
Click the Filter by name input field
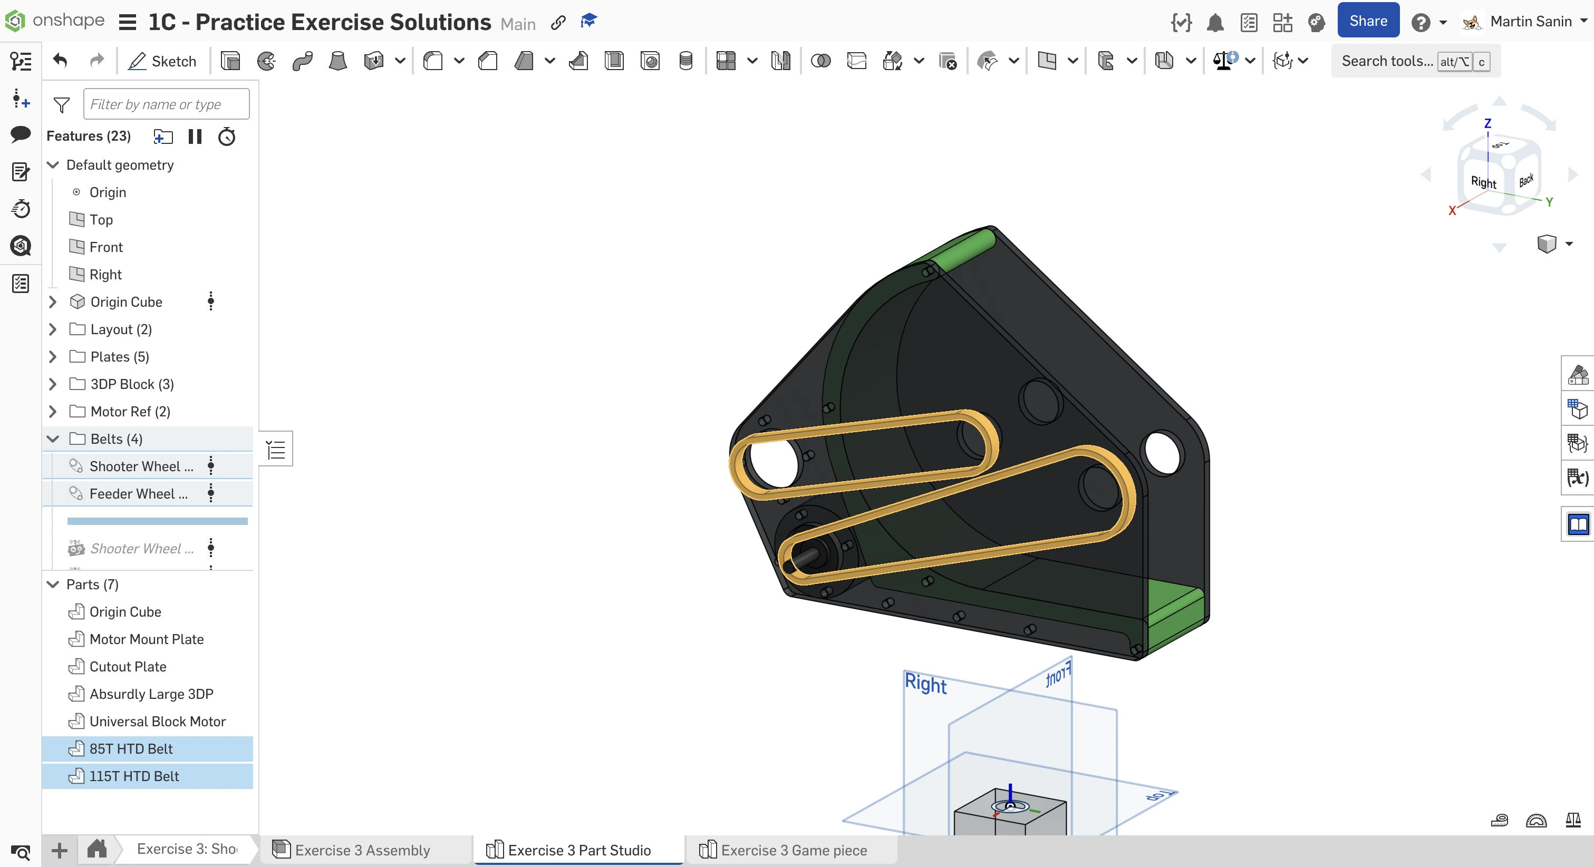166,104
